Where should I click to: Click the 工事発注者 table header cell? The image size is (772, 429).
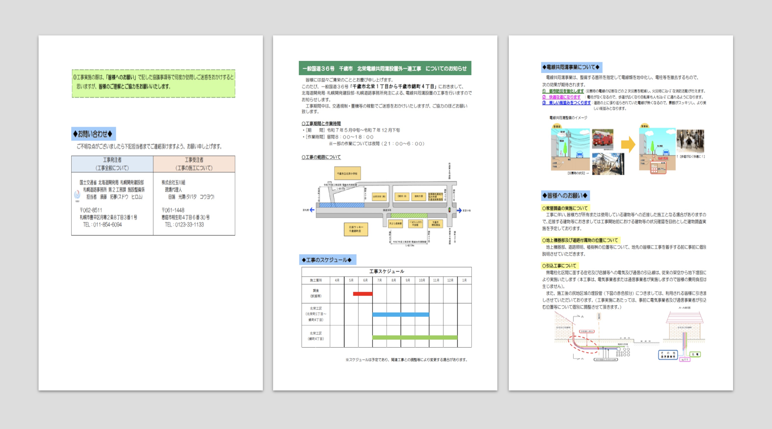[x=112, y=164]
